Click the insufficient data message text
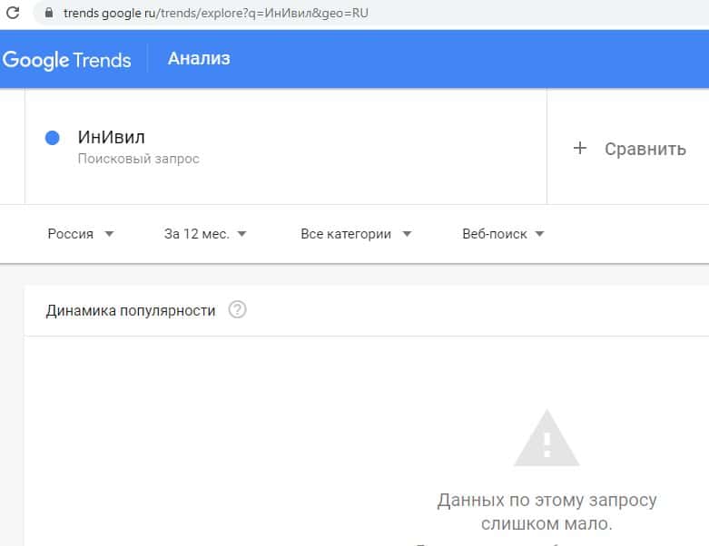This screenshot has width=709, height=546. [547, 512]
